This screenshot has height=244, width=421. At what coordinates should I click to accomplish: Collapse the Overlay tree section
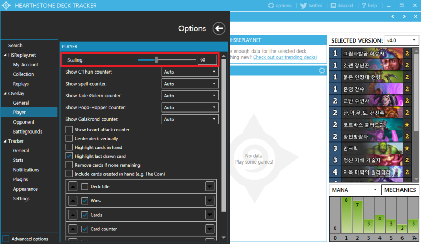coord(5,94)
